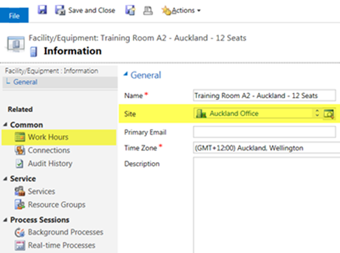Open Connections
This screenshot has height=253, width=340.
(x=49, y=151)
